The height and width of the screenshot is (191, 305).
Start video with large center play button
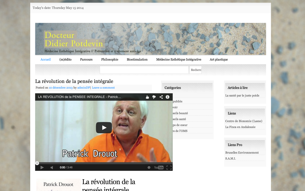click(104, 128)
